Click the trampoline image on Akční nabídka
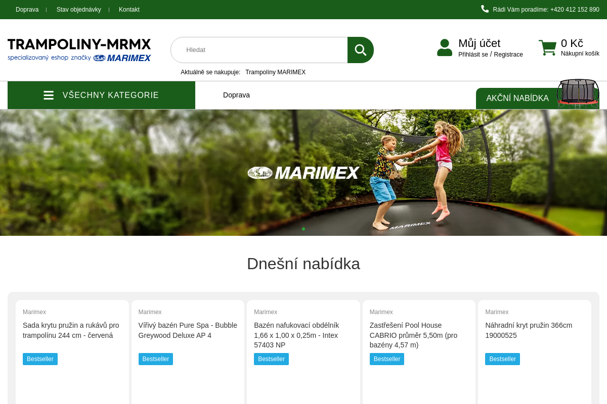The width and height of the screenshot is (607, 404). point(578,93)
